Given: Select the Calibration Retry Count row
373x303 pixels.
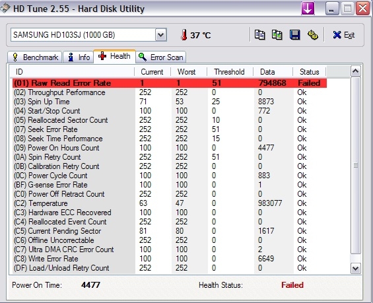Looking at the screenshot, I should pos(170,166).
